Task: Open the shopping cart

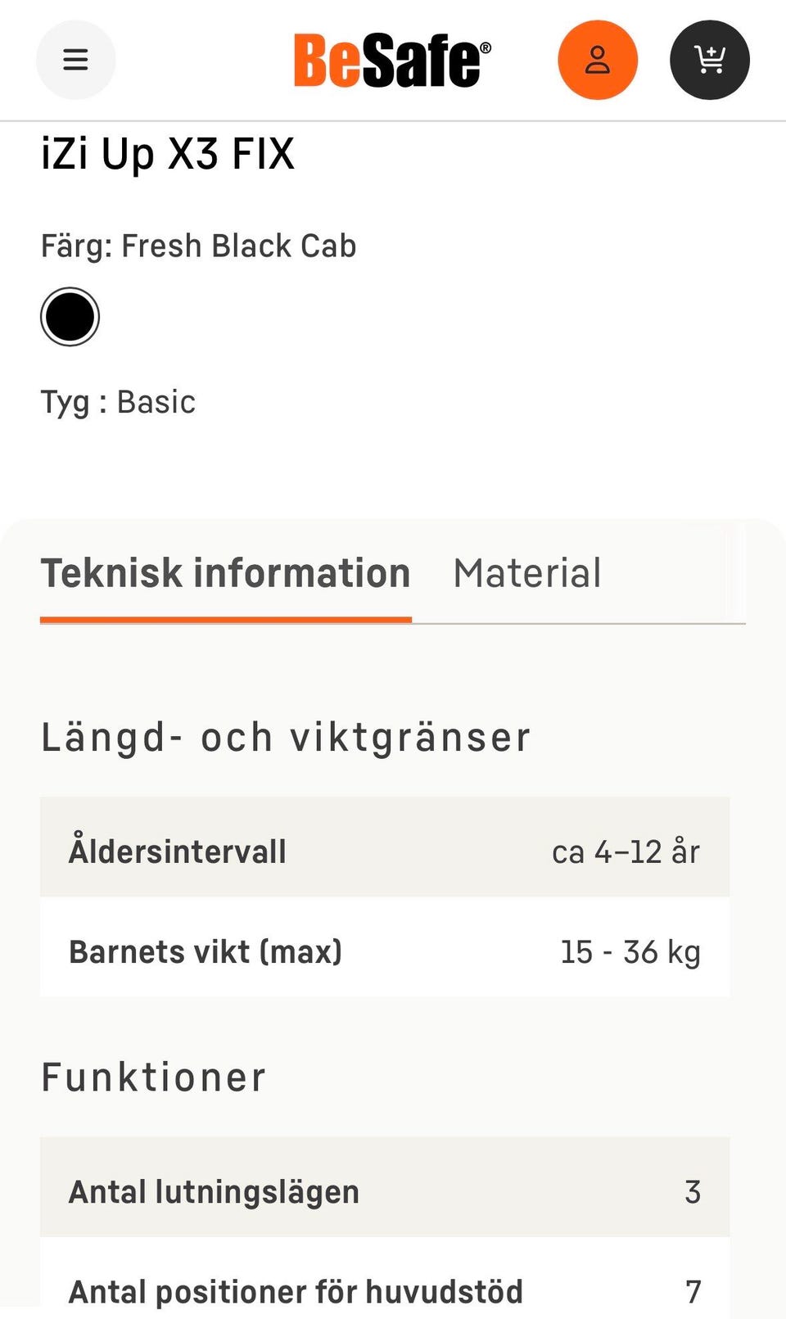Action: [x=710, y=60]
